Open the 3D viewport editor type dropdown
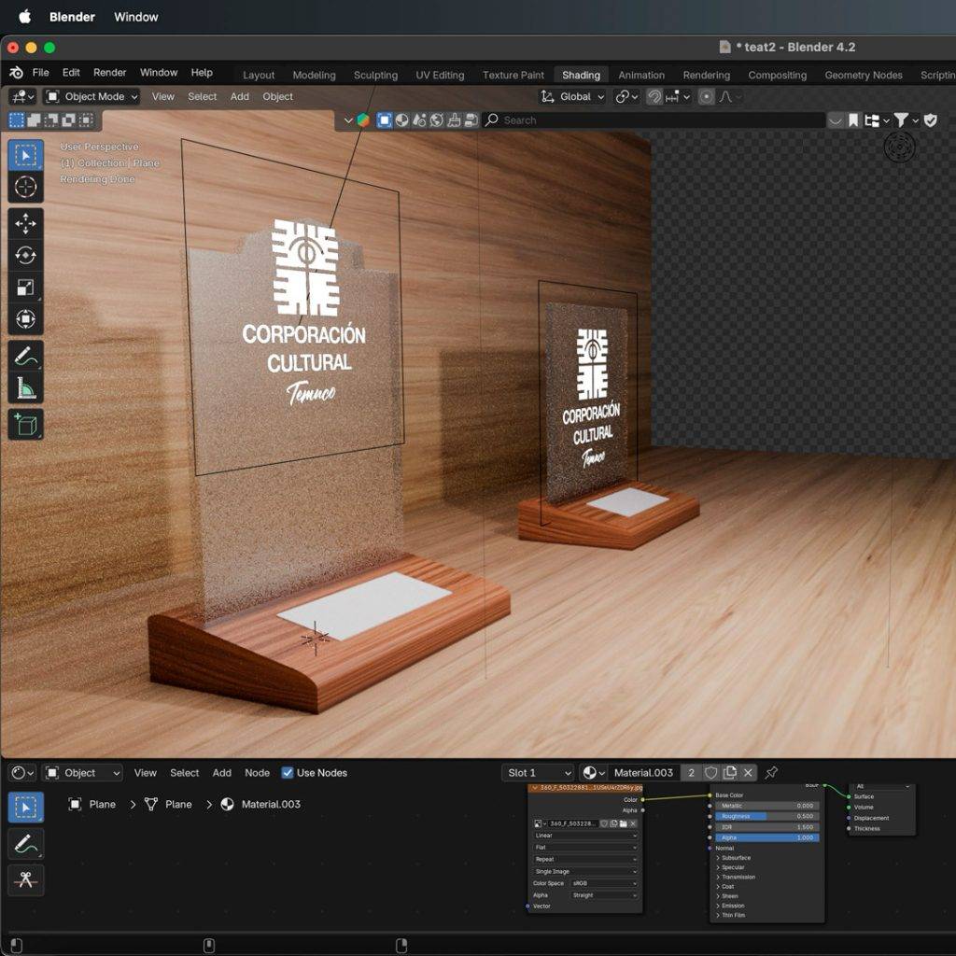This screenshot has width=956, height=956. tap(22, 96)
